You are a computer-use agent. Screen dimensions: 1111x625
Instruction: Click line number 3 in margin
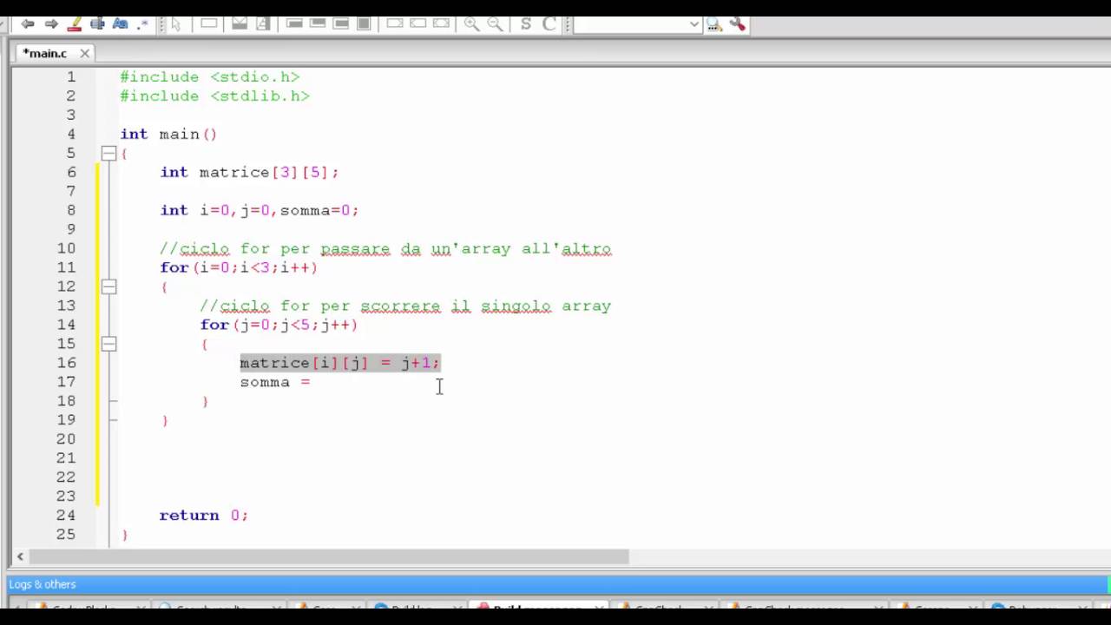click(71, 115)
